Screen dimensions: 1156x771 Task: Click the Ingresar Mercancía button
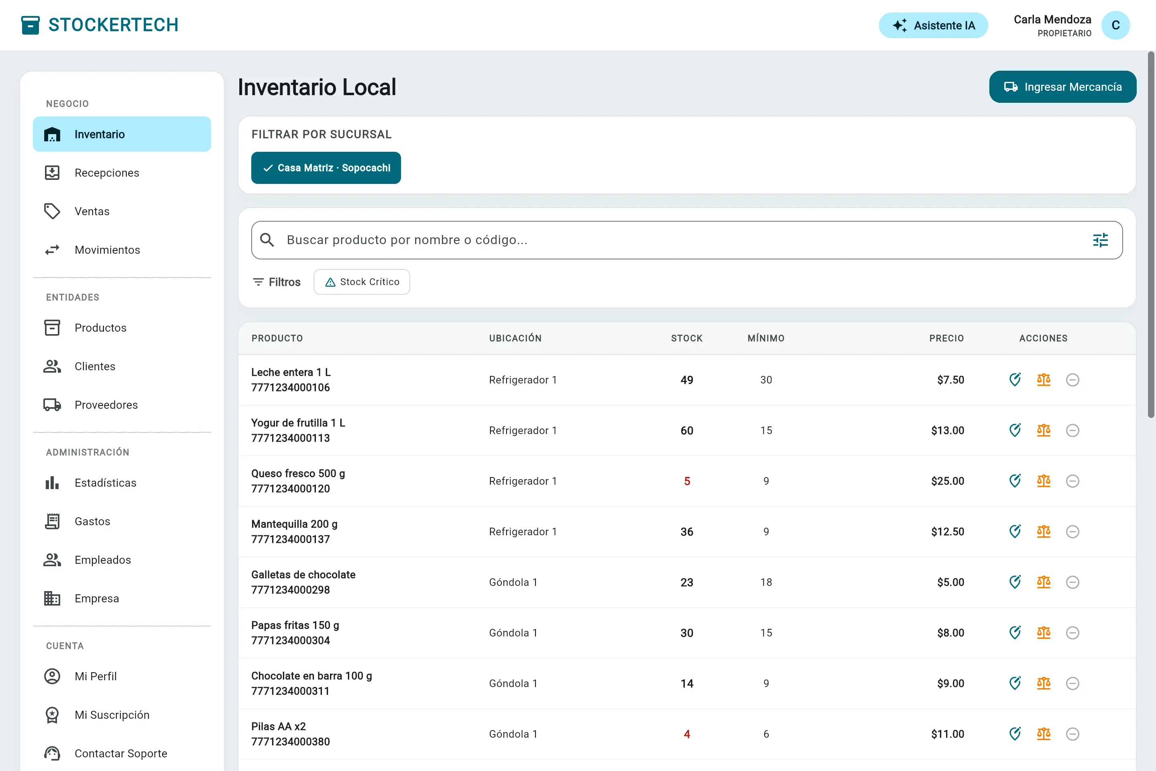1062,87
